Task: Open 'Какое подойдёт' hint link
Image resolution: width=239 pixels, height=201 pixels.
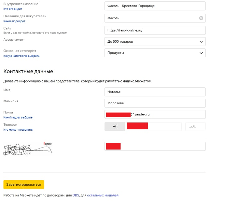Action: click(14, 21)
